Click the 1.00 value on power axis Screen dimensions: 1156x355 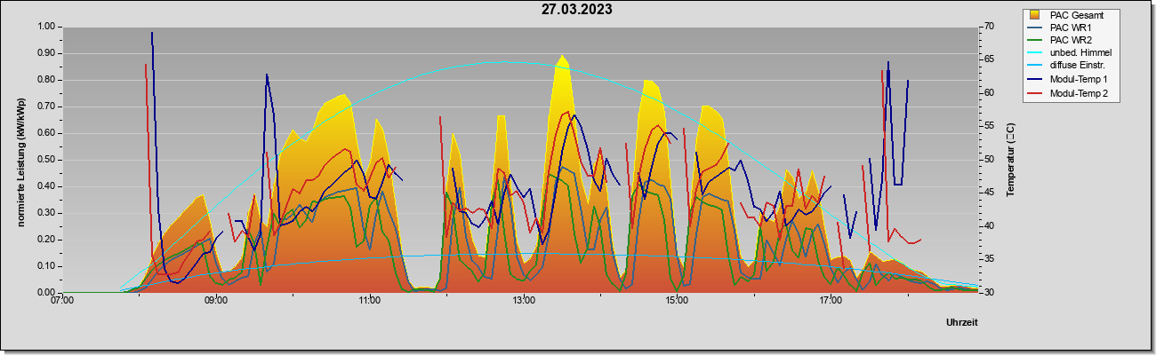(x=45, y=27)
